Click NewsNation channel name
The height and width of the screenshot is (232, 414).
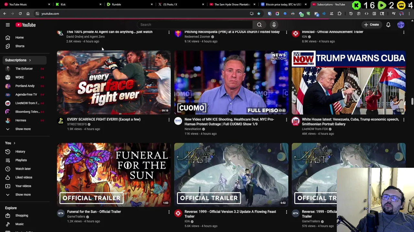[193, 129]
